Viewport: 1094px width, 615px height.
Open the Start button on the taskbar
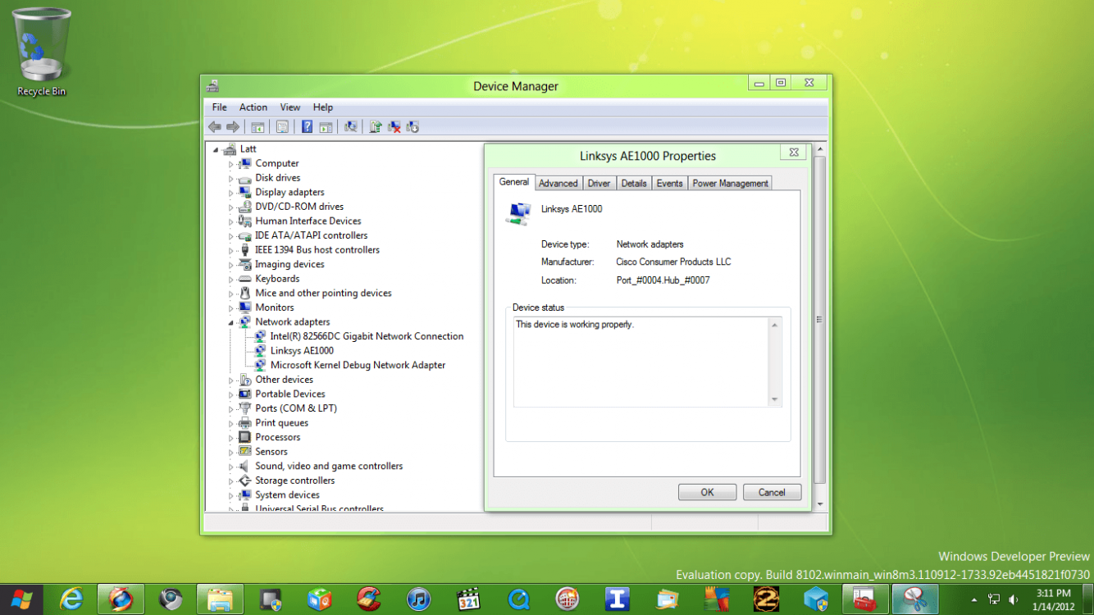click(x=21, y=599)
